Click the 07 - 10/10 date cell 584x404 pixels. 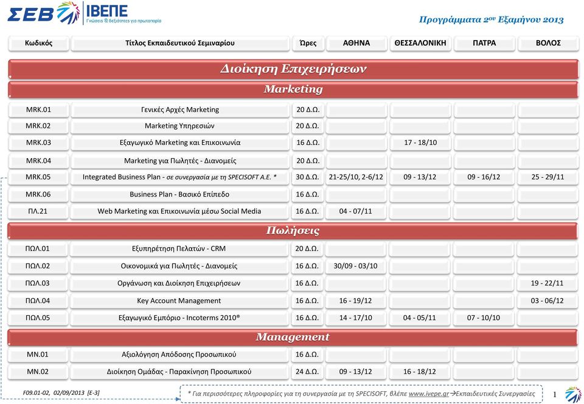(484, 318)
